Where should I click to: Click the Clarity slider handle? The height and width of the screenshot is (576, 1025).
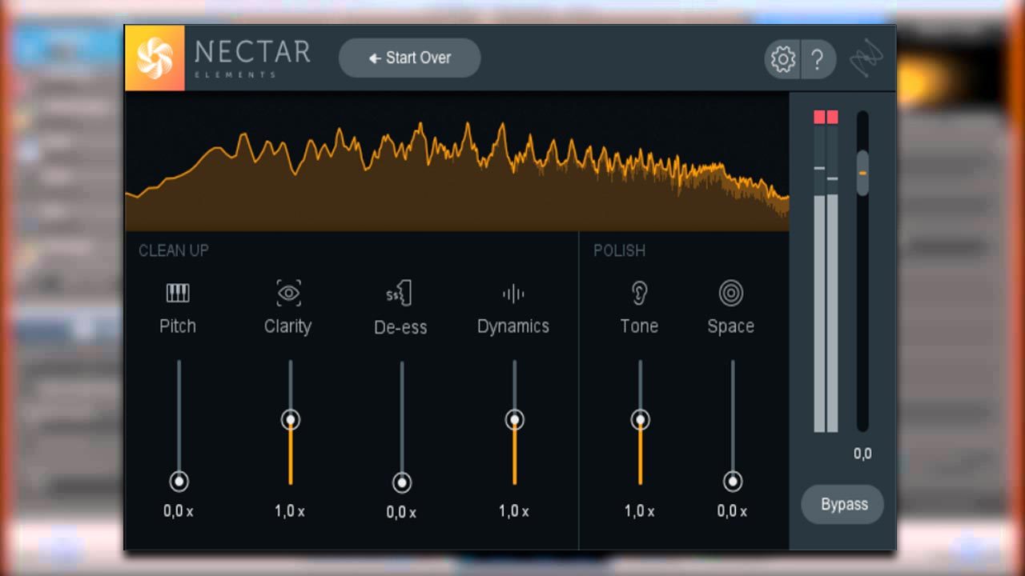pyautogui.click(x=290, y=419)
